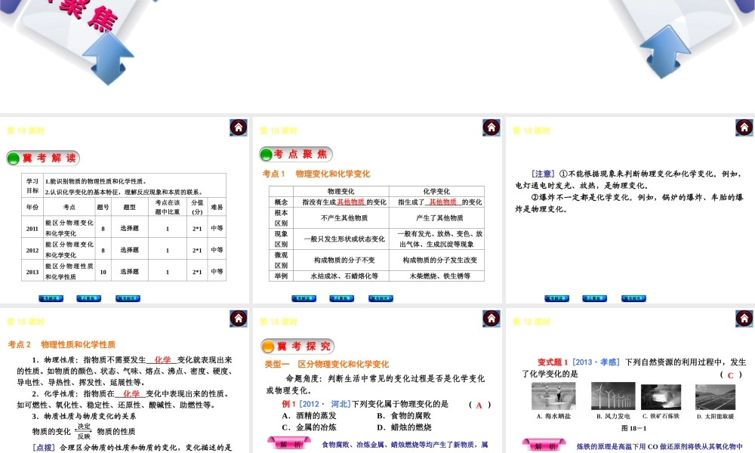Screen dimensions: 755x453
Task: Click pink 解析 label under 变式题1 images
Action: pos(544,445)
